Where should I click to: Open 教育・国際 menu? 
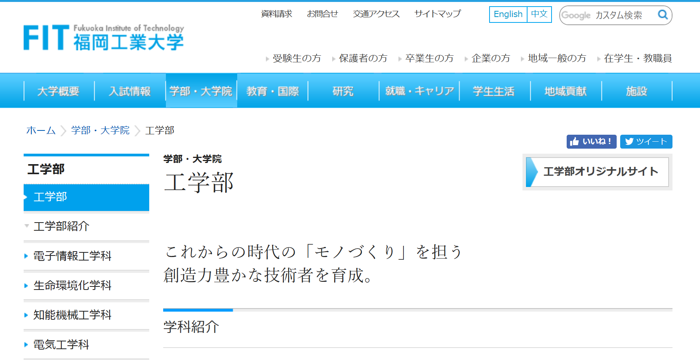click(272, 91)
